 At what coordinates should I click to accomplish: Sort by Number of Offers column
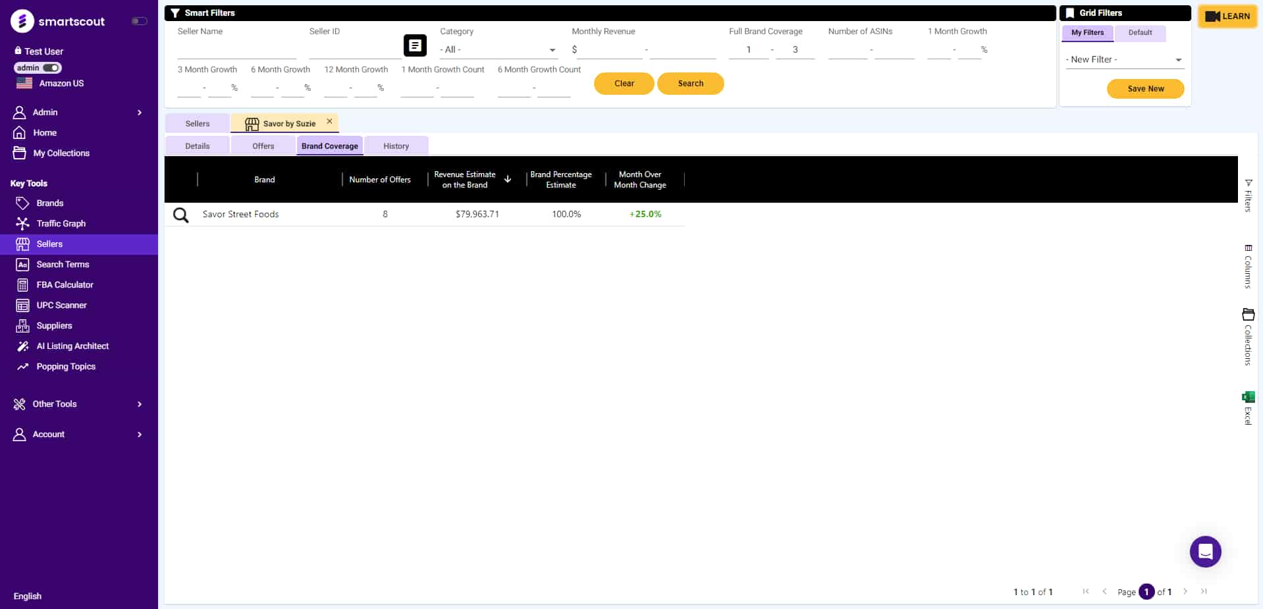coord(380,180)
